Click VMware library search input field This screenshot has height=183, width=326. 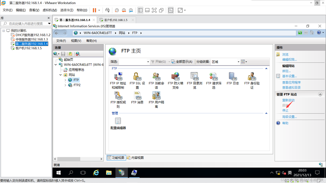click(x=26, y=24)
